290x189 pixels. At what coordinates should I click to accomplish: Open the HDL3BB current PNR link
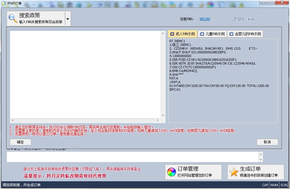[205, 19]
